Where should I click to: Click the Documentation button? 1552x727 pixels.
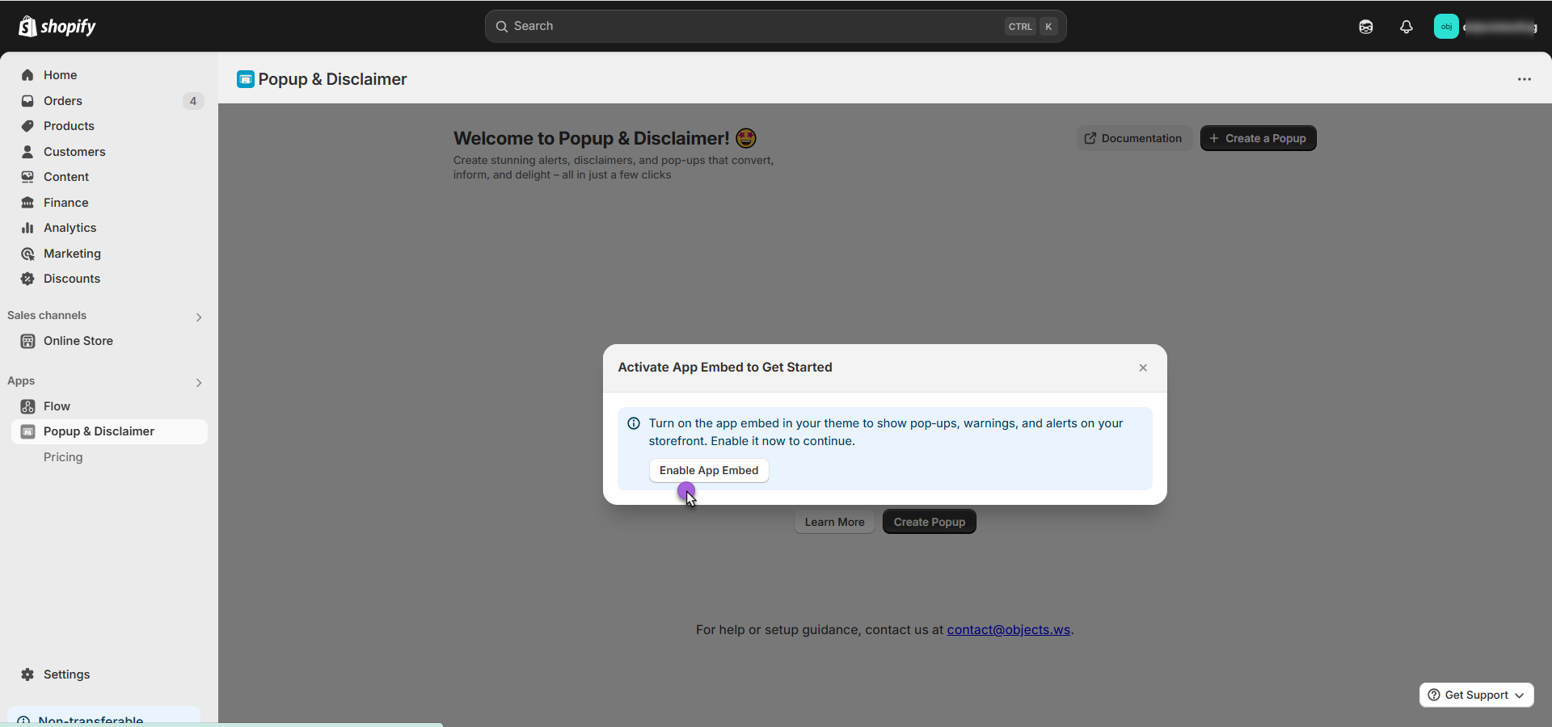(x=1133, y=138)
